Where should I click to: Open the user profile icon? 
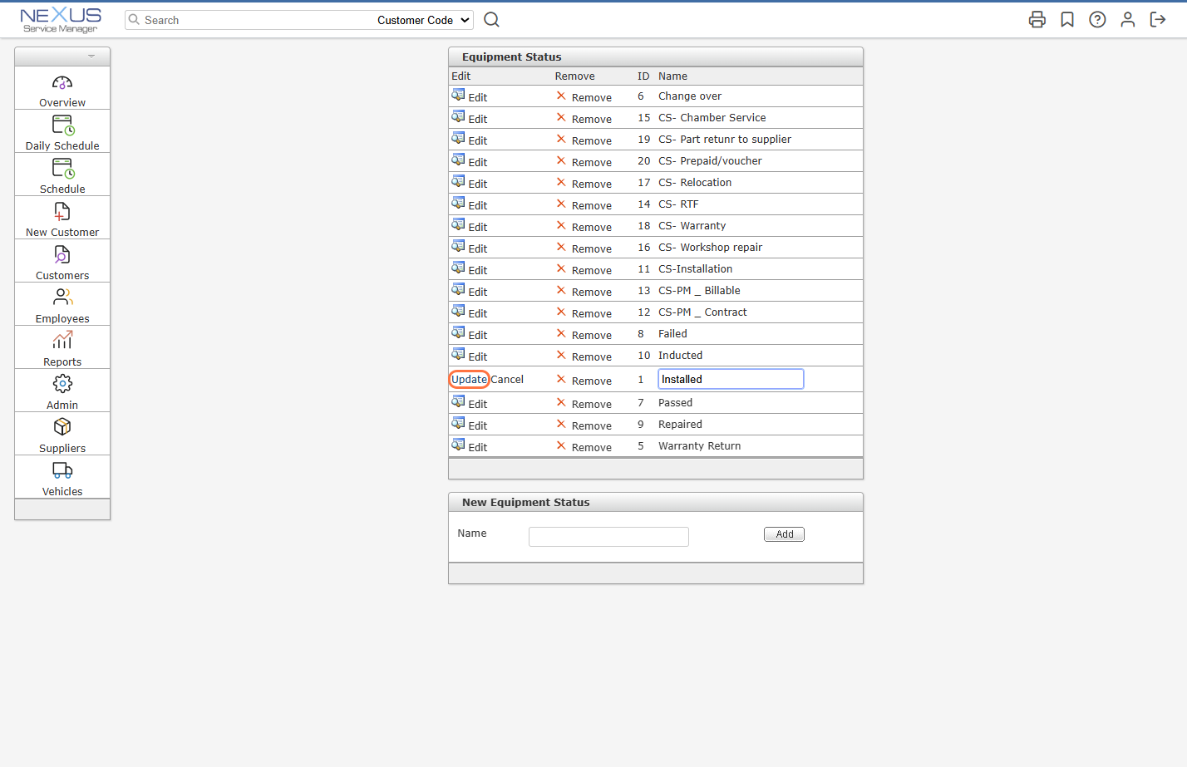(1127, 20)
